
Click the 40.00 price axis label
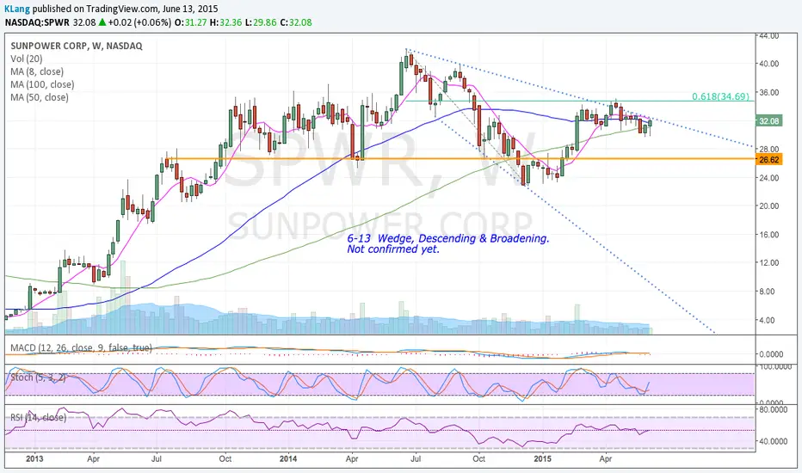769,64
